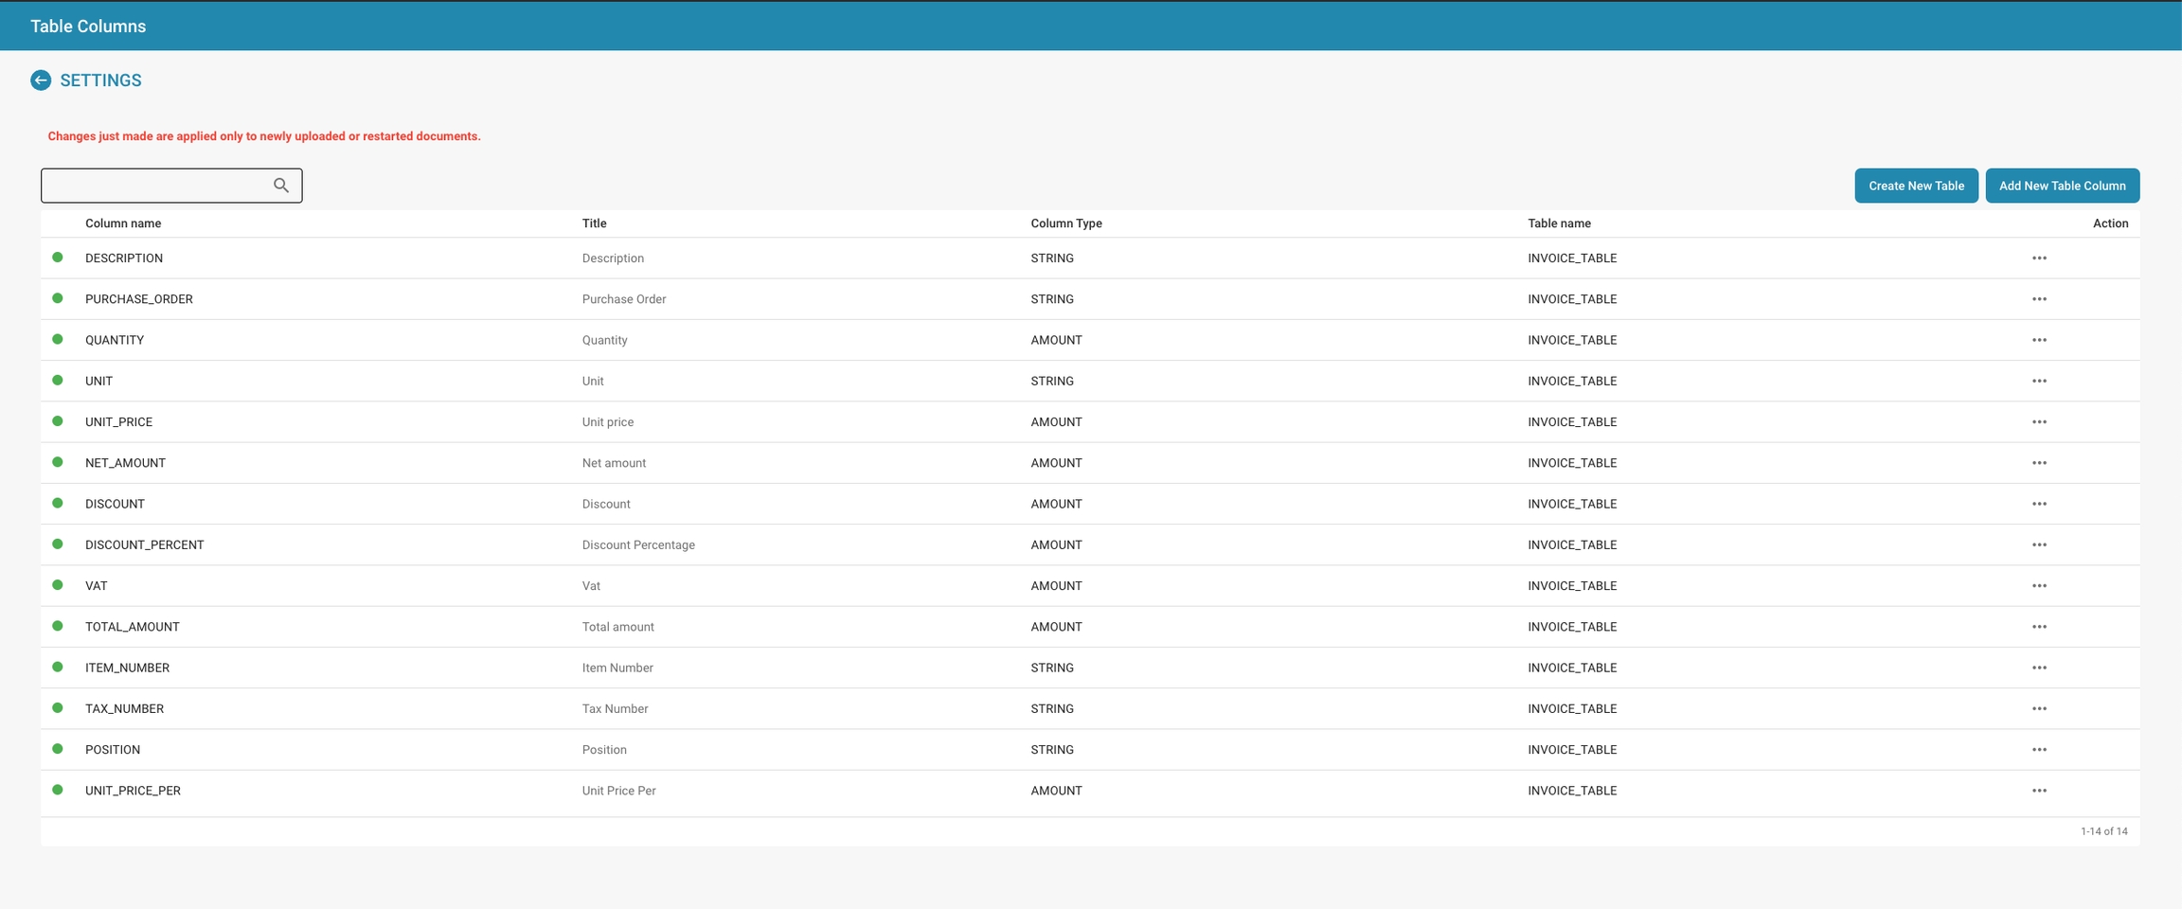Click the green status dot for VAT
Screen dimensions: 2182x909
tap(58, 585)
